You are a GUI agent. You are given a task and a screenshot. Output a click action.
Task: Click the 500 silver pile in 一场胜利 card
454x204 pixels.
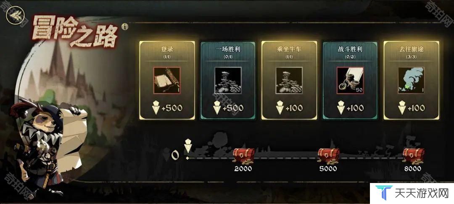click(x=228, y=80)
